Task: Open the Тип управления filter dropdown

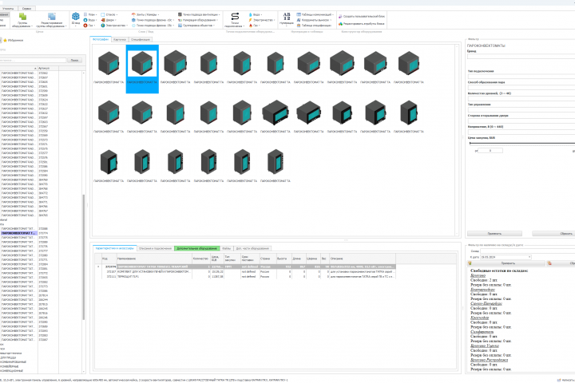Action: pos(521,109)
